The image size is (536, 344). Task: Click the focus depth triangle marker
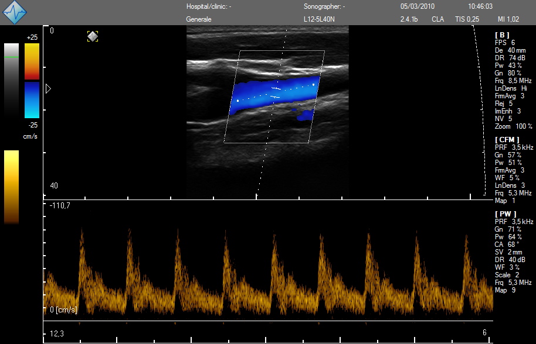point(49,88)
